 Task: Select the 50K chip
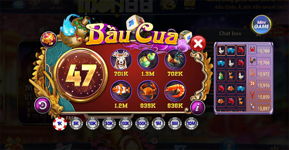click(109, 124)
